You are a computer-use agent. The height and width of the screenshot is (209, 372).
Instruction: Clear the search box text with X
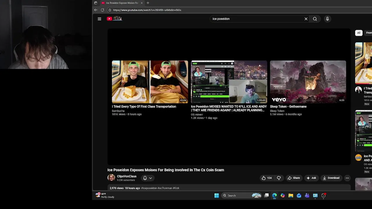[306, 19]
